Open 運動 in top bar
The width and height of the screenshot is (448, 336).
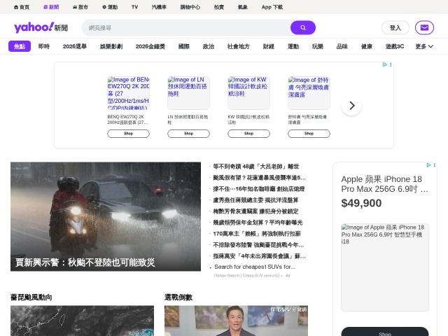point(110,7)
